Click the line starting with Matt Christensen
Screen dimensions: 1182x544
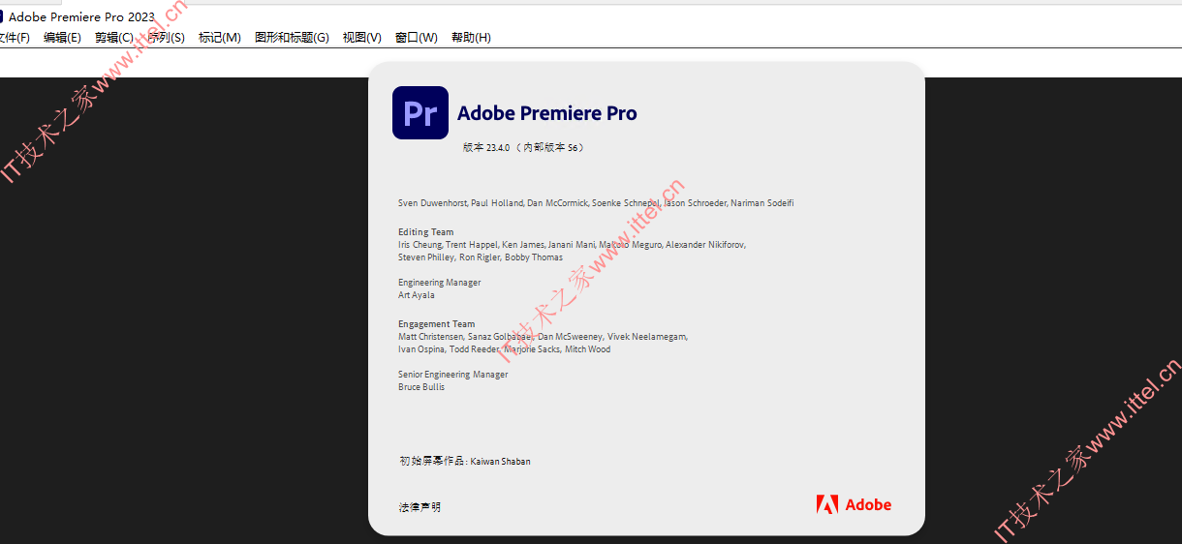coord(543,337)
